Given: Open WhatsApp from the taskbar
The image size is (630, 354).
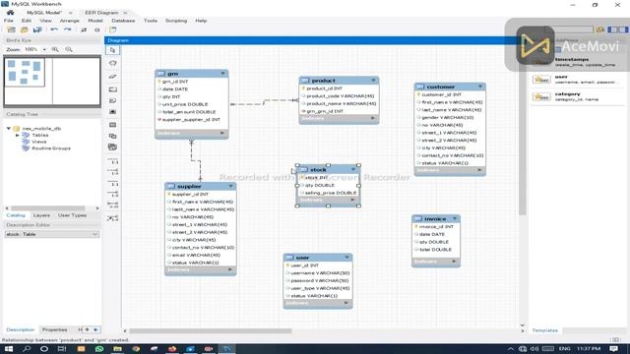Looking at the screenshot, I should tap(99, 349).
